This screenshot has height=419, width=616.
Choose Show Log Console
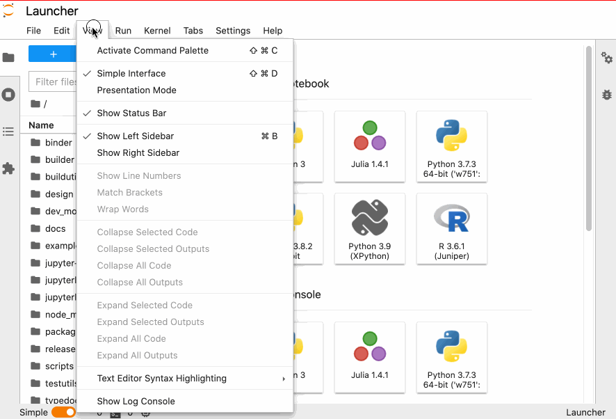coord(185,402)
